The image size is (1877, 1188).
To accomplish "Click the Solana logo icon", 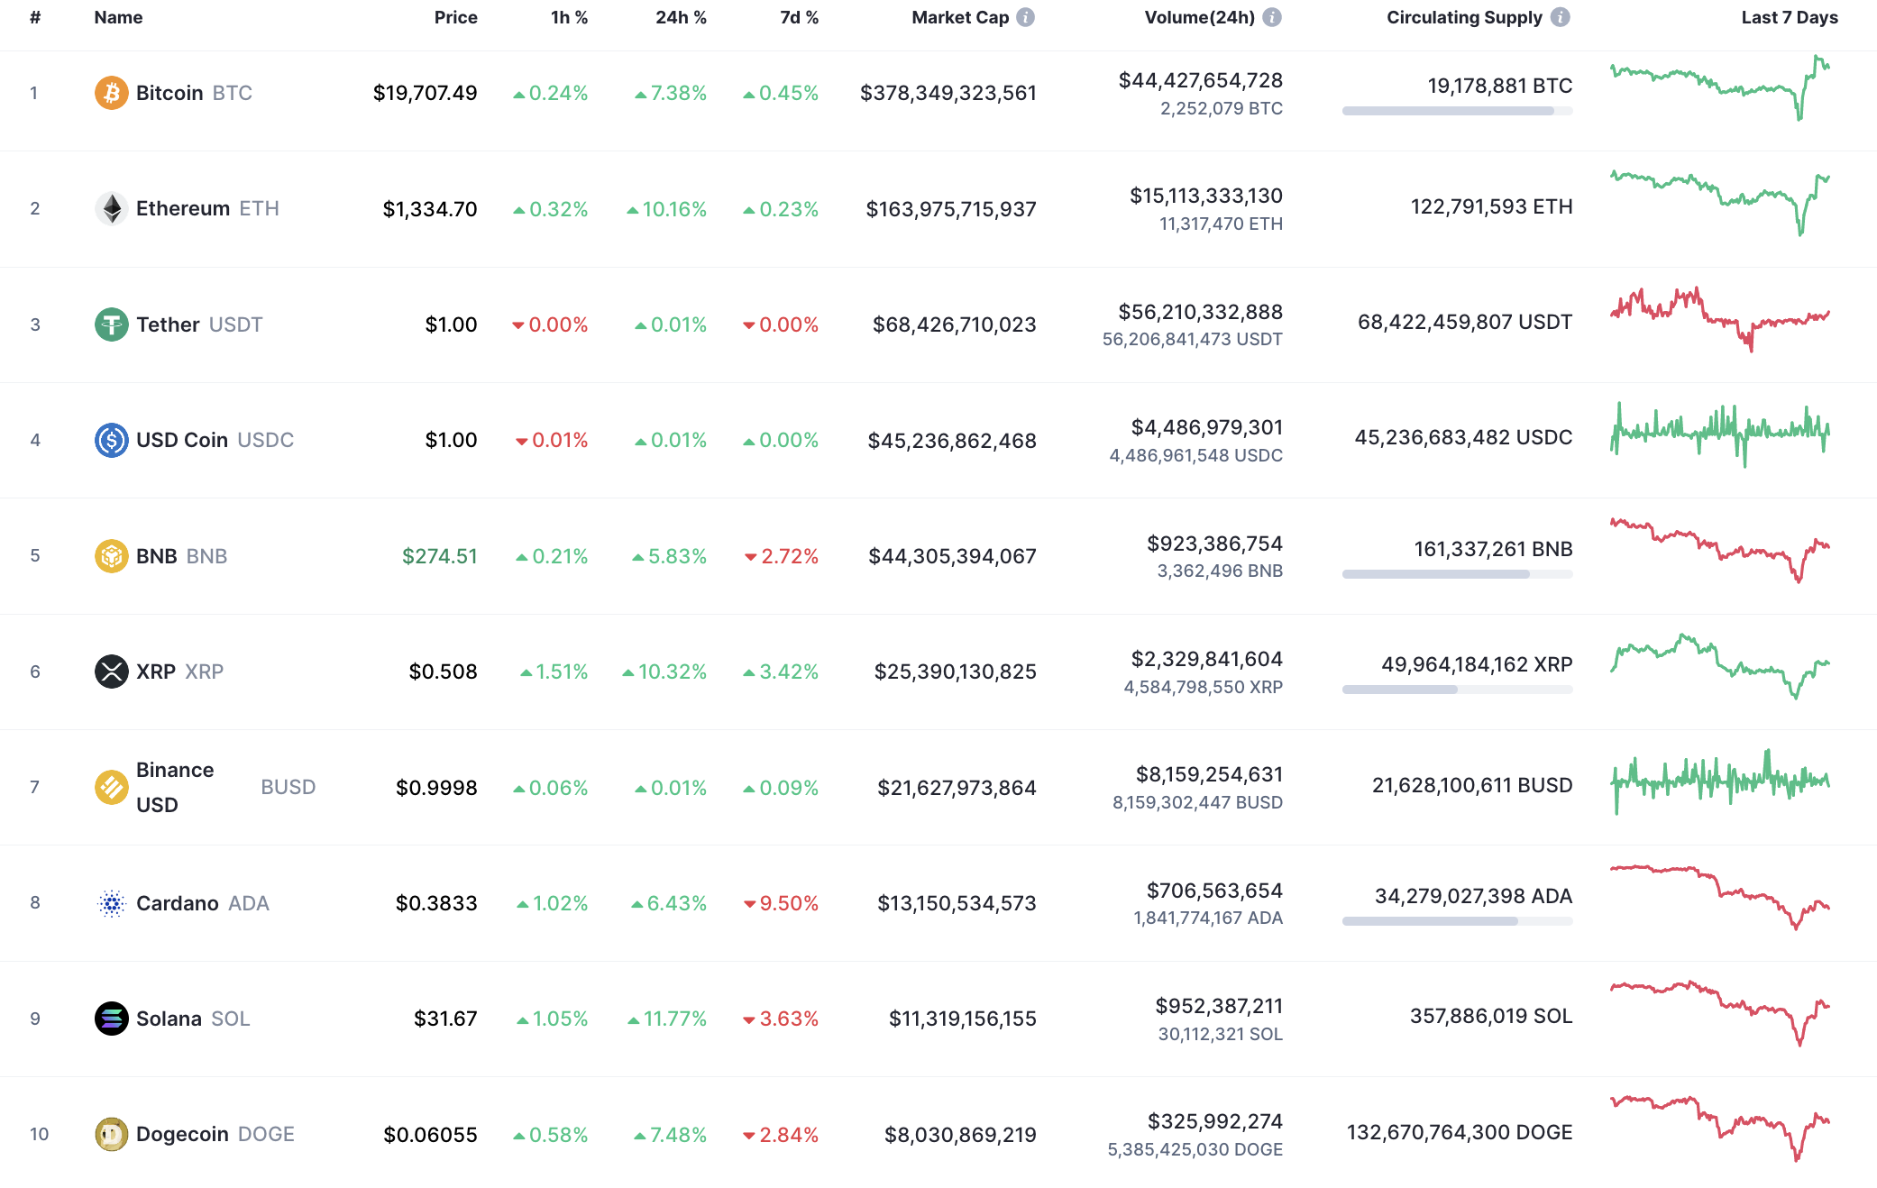I will point(111,1019).
